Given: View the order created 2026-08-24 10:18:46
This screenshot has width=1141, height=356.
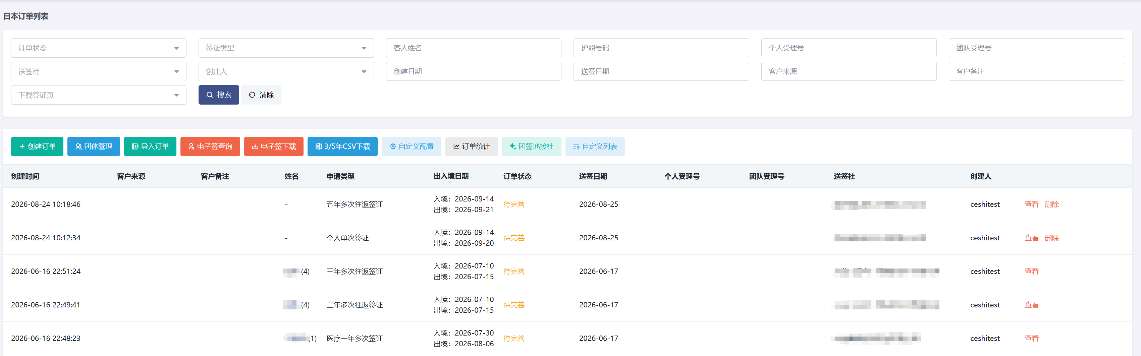Looking at the screenshot, I should coord(1031,204).
